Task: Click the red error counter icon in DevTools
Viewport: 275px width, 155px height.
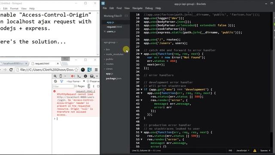Action: [73, 76]
